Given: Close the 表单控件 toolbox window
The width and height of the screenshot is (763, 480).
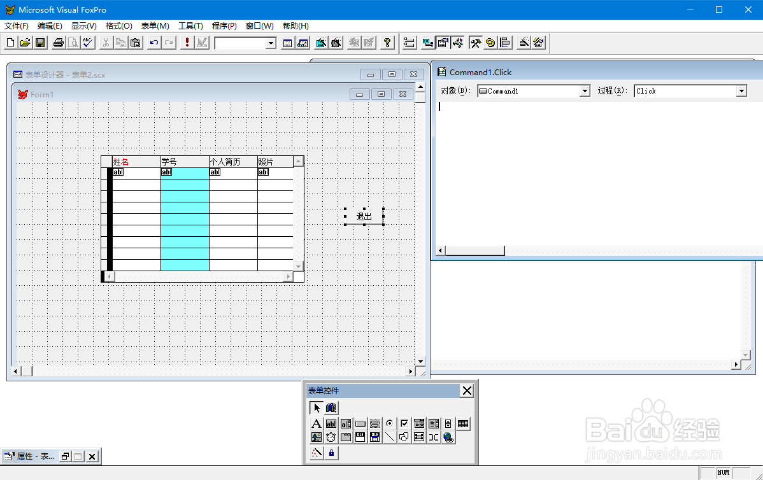Looking at the screenshot, I should coord(467,390).
